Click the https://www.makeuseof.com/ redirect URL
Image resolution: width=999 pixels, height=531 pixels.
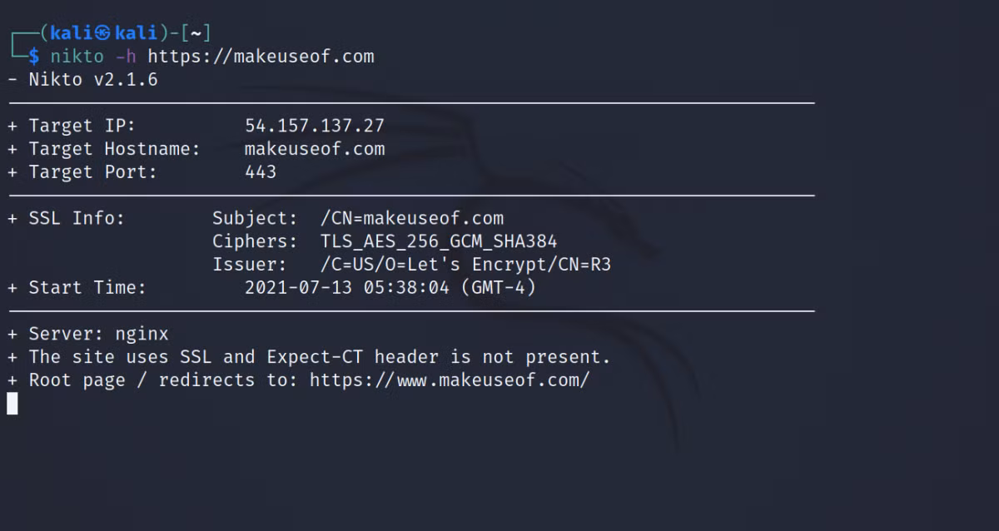[x=450, y=380]
